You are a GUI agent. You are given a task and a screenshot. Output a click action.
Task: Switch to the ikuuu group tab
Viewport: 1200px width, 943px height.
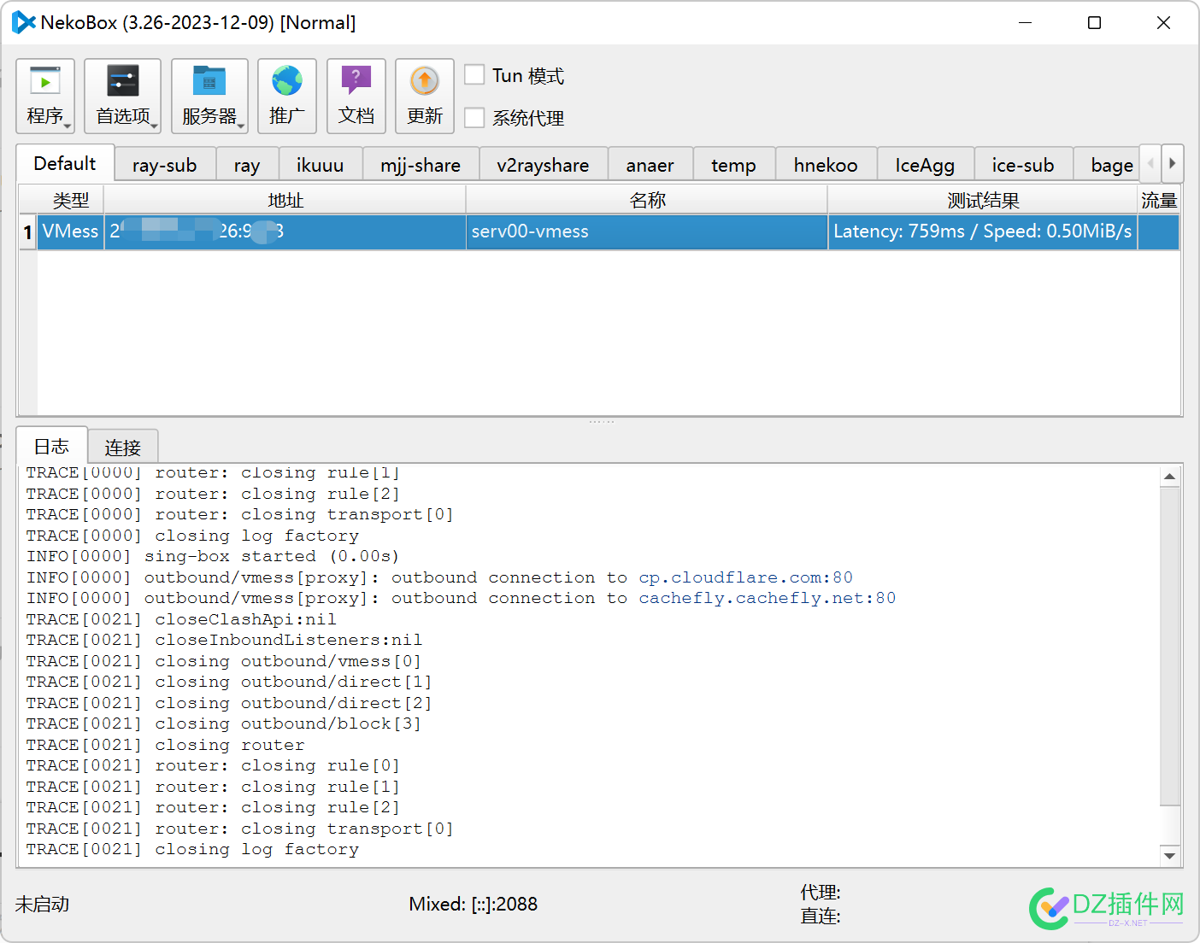pos(321,165)
